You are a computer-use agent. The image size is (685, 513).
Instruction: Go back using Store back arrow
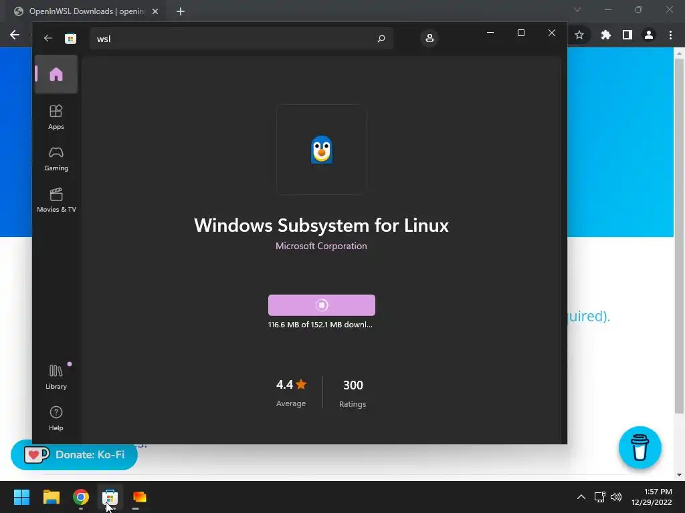pyautogui.click(x=48, y=38)
